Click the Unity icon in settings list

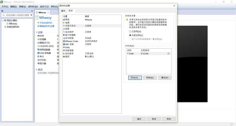64,47
